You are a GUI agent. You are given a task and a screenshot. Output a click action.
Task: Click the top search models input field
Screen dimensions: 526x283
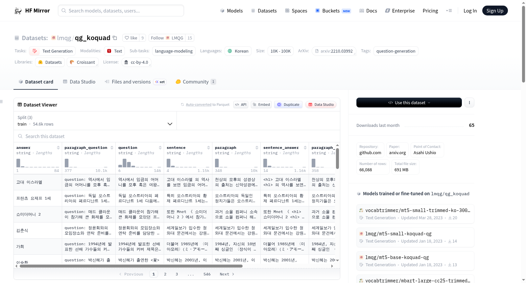tap(121, 11)
